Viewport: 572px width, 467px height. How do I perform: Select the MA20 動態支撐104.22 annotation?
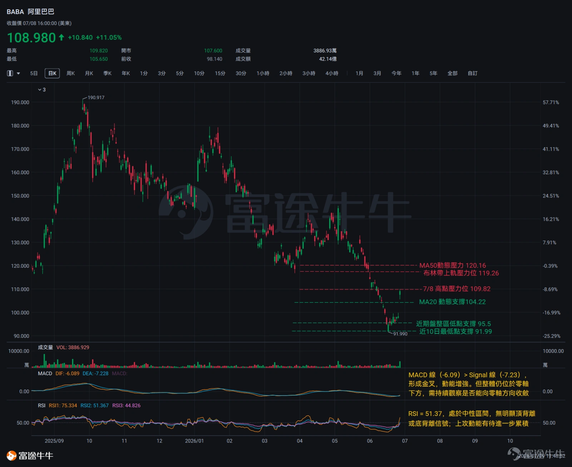coord(452,302)
